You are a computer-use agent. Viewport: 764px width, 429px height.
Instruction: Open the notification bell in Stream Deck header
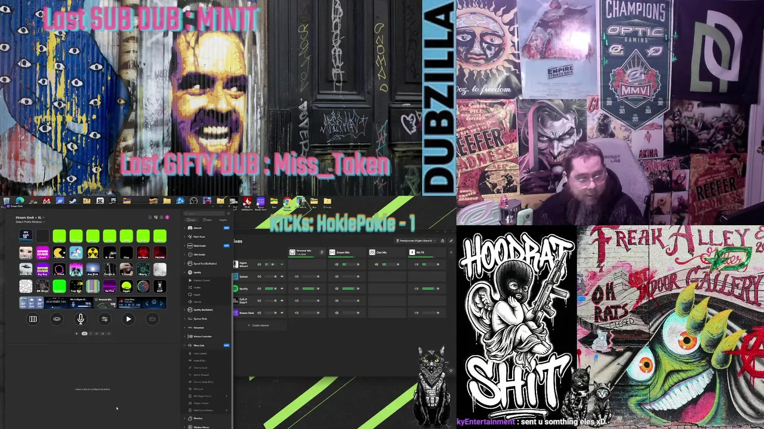pos(150,217)
